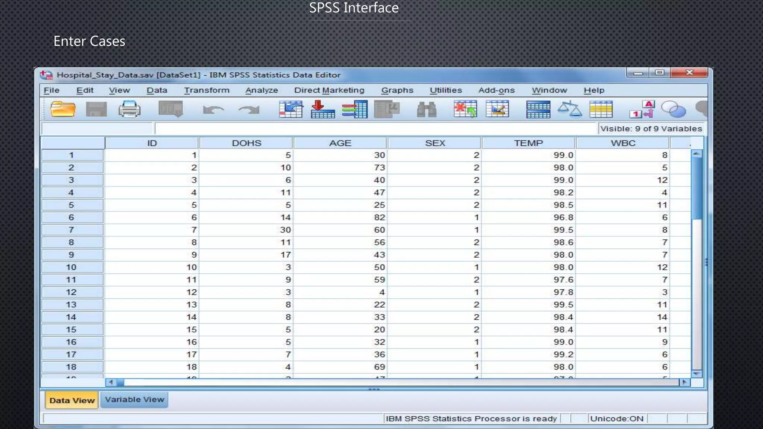Click the horizontal scrollbar left arrow
The width and height of the screenshot is (763, 429).
tap(111, 382)
